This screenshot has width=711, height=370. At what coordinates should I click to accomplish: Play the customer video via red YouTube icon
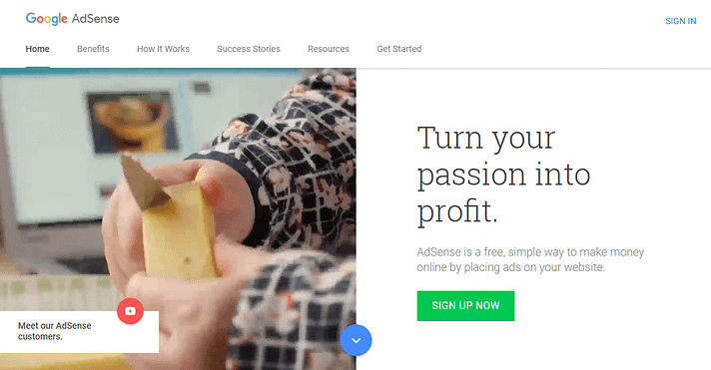click(x=130, y=311)
